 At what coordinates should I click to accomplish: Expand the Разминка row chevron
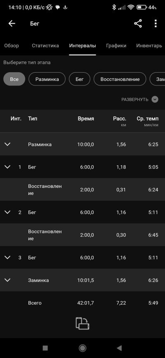[x=7, y=144]
